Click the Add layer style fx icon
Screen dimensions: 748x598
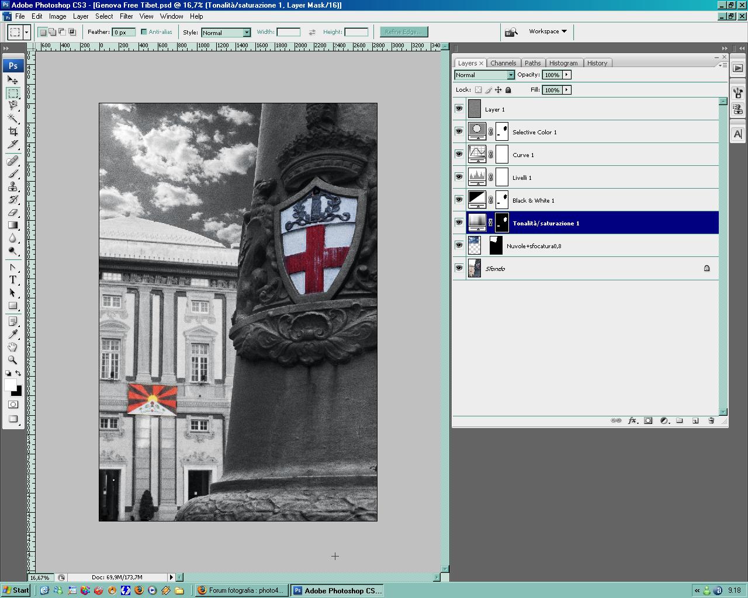click(x=632, y=420)
